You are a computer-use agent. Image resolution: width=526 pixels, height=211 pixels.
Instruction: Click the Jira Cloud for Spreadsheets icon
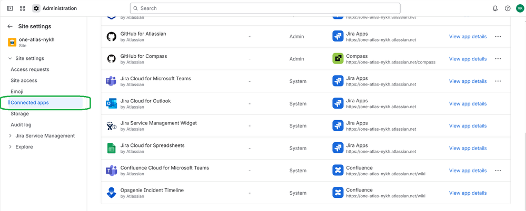(x=111, y=148)
